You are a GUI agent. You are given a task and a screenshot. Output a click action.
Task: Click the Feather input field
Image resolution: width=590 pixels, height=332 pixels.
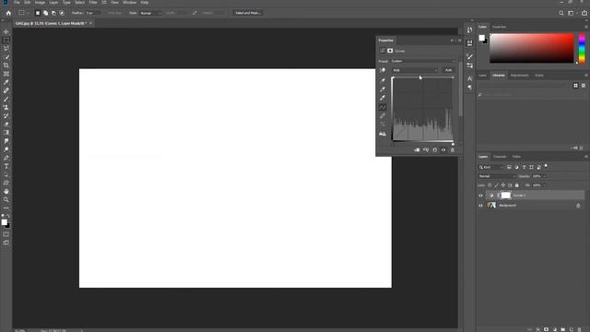pos(92,13)
